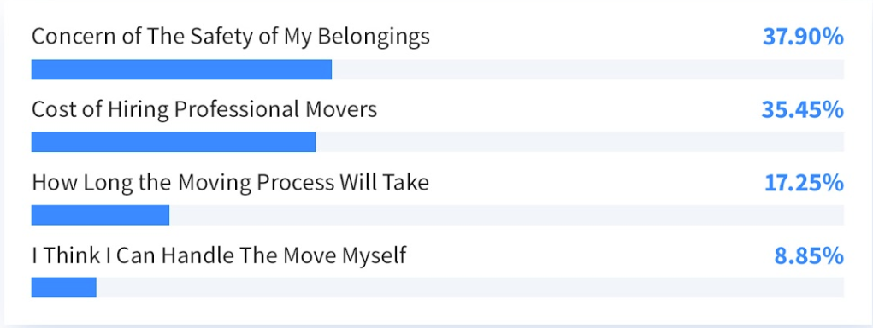
Task: Click the grey unfilled track of the 8.85% bar
Action: click(470, 287)
